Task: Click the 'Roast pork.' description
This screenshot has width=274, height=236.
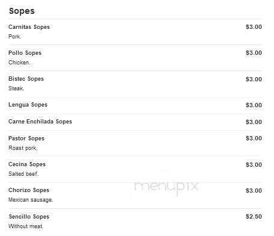Action: click(x=23, y=148)
